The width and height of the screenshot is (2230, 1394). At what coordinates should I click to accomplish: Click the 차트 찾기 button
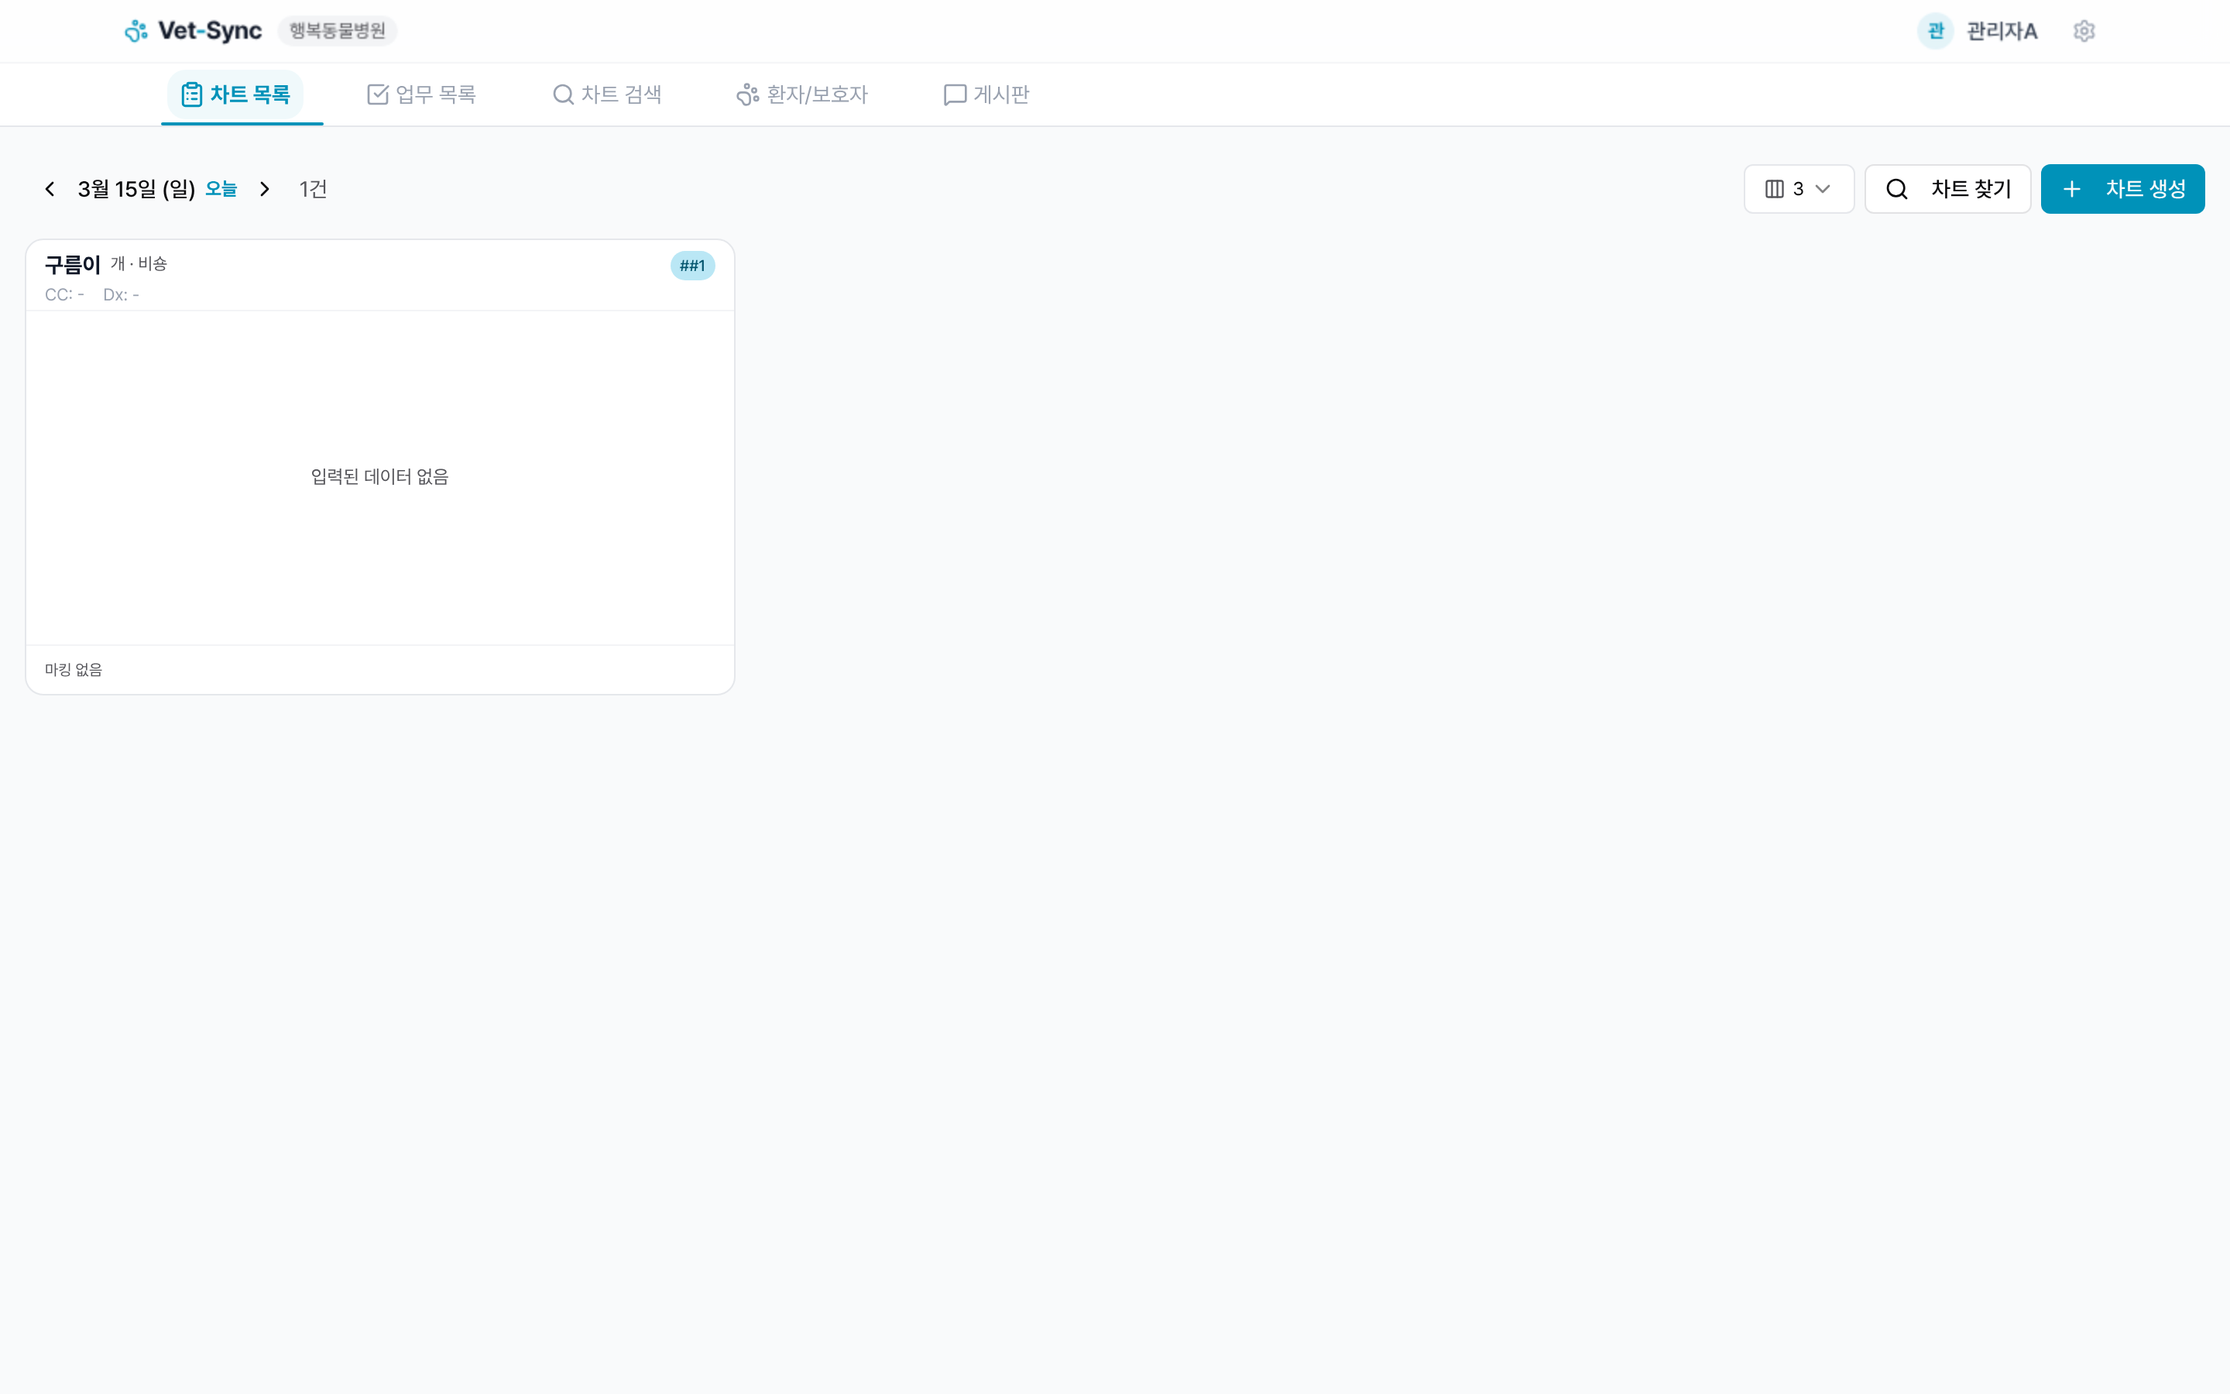(x=1947, y=189)
